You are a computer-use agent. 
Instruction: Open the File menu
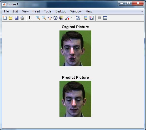[6, 11]
